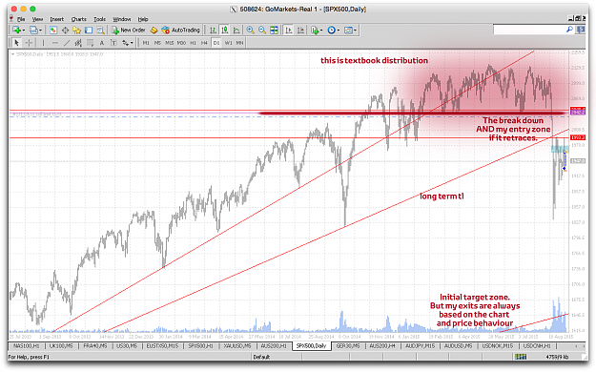Click the zoom out magnifier icon
Viewport: 596px width, 372px height.
(x=262, y=31)
